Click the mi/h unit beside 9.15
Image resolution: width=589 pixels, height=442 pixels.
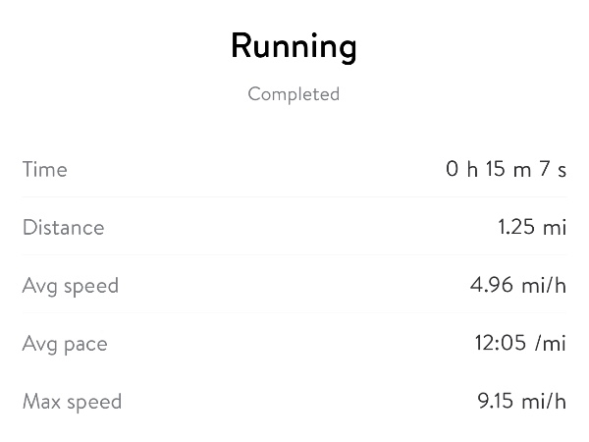(x=544, y=402)
